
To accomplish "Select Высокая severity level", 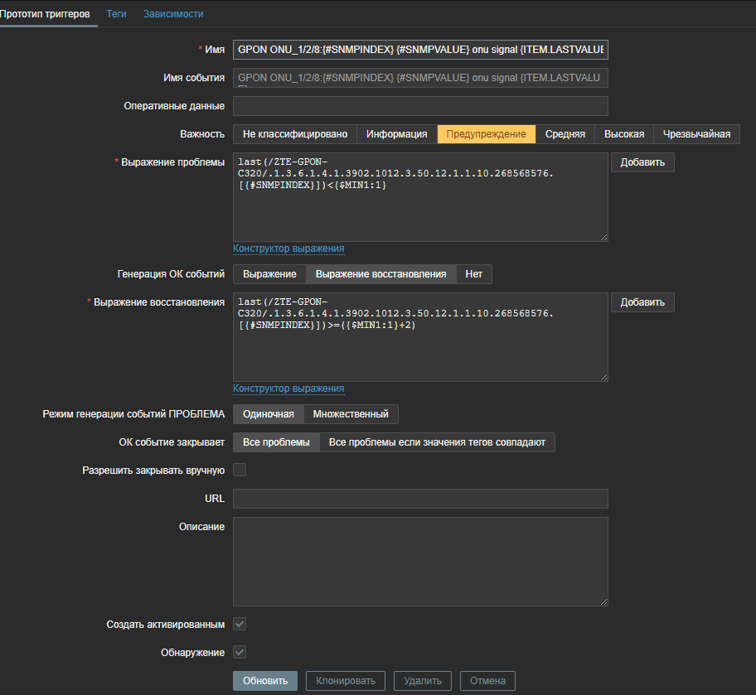I will coord(623,134).
